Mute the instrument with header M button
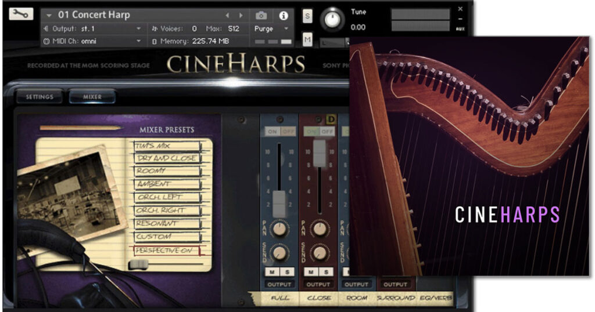 click(307, 39)
